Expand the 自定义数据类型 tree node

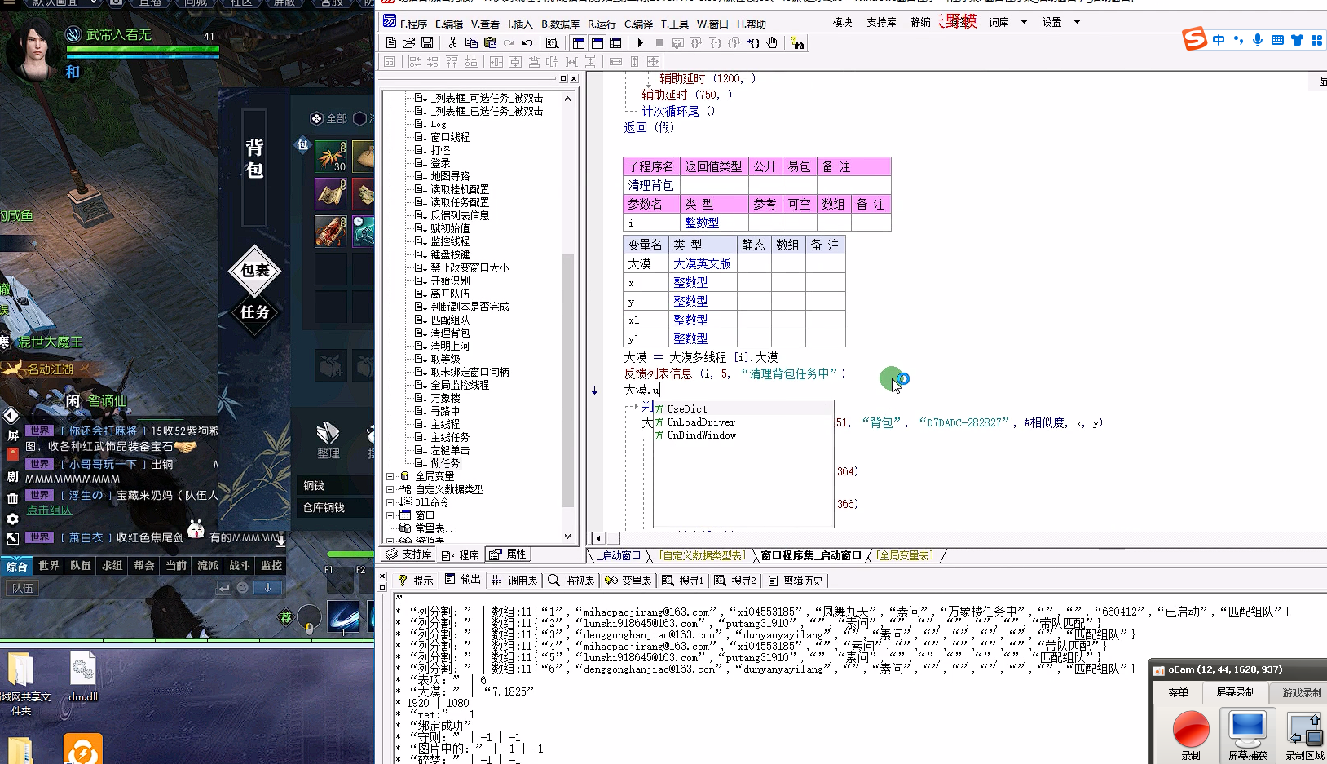click(390, 489)
